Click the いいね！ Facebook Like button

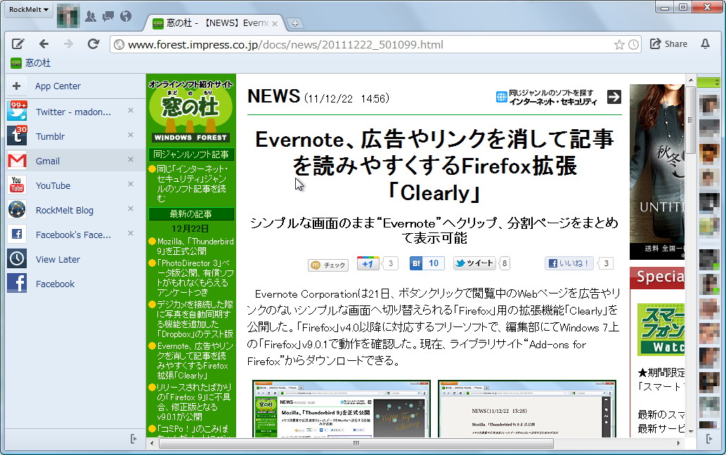click(x=569, y=263)
